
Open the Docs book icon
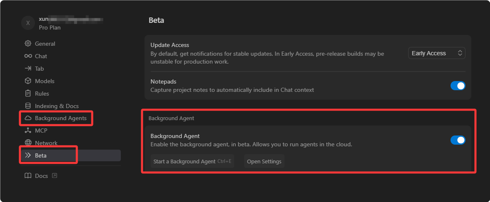[28, 176]
